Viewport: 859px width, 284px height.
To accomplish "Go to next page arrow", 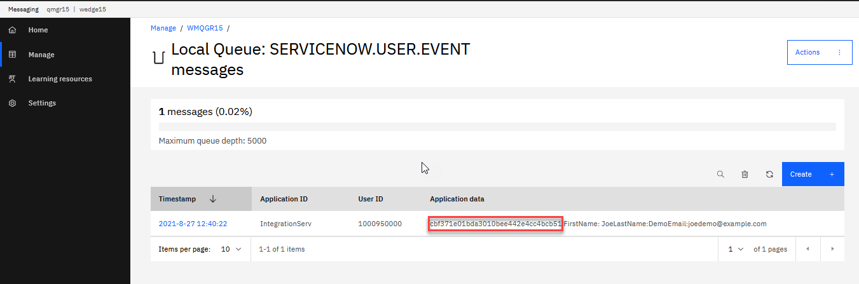I will click(832, 249).
